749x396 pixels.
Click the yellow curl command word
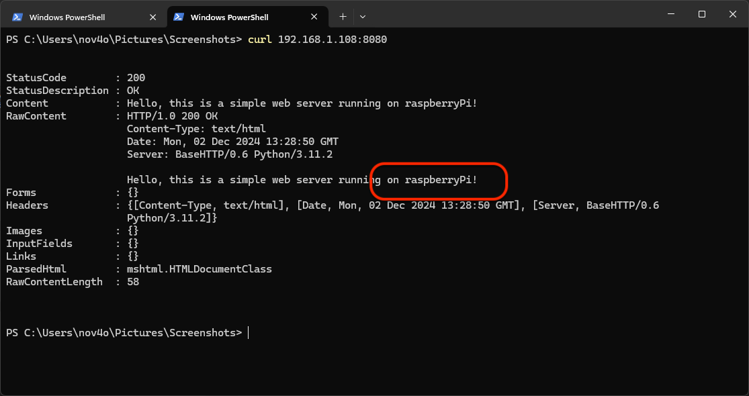[260, 40]
